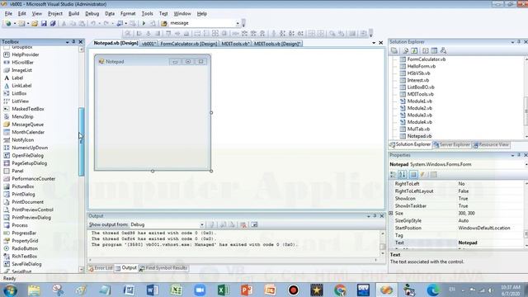This screenshot has height=297, width=528.
Task: Toggle Categorized view in Properties window
Action: 393,174
